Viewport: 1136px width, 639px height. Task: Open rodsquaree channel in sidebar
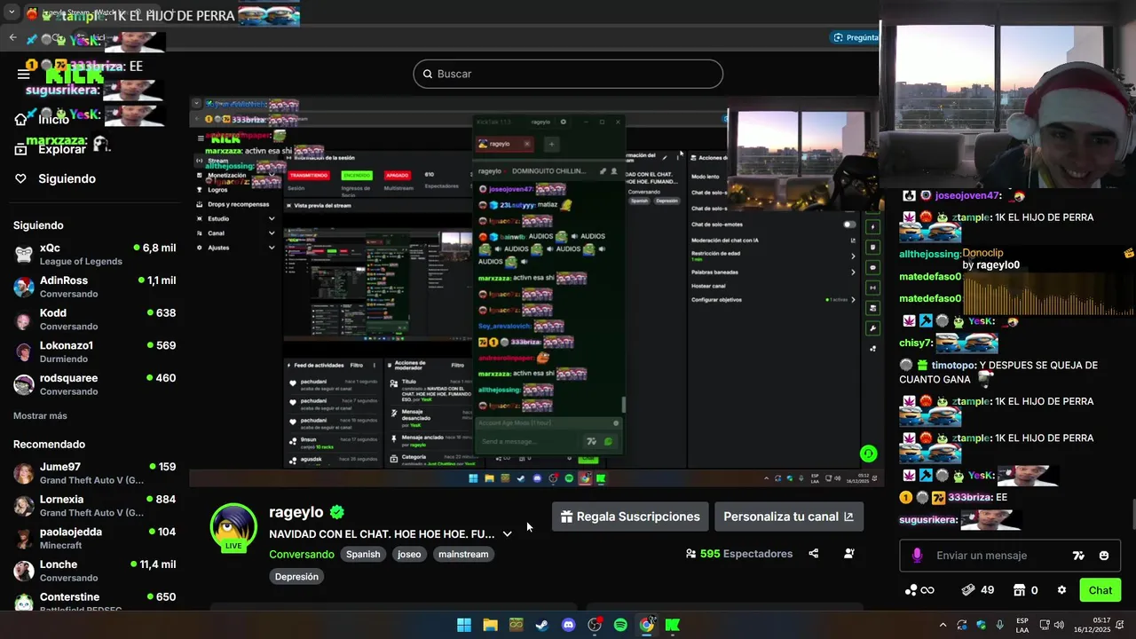(x=95, y=384)
